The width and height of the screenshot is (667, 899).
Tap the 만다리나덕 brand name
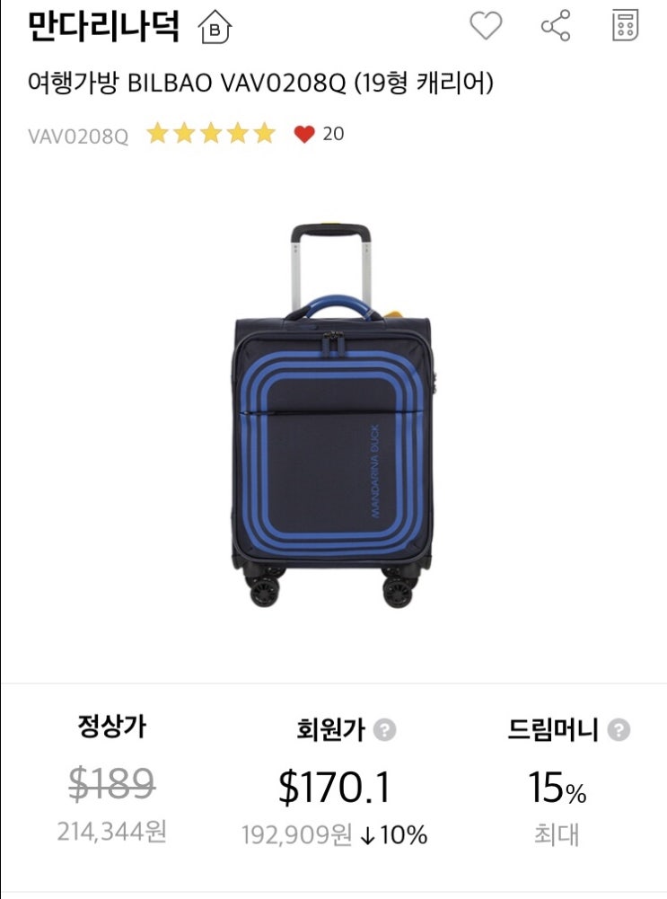tap(104, 26)
